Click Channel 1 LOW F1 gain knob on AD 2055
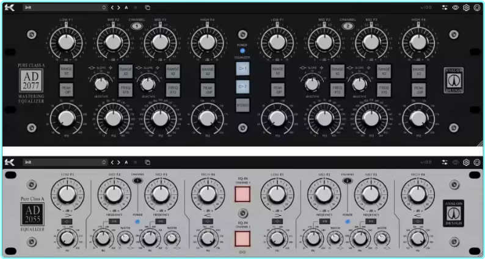 coord(67,194)
